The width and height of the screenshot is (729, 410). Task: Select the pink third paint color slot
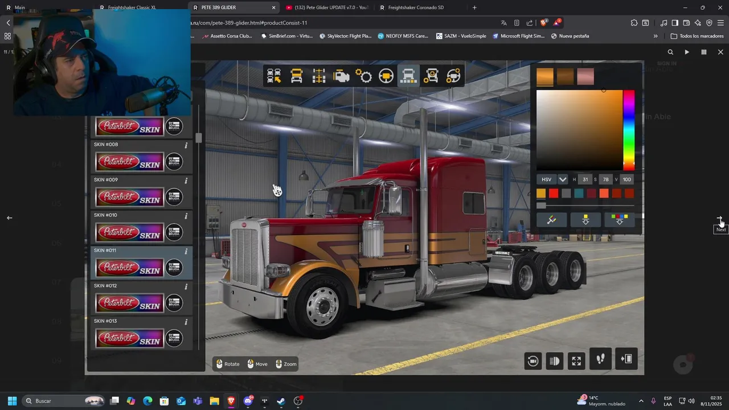[585, 76]
